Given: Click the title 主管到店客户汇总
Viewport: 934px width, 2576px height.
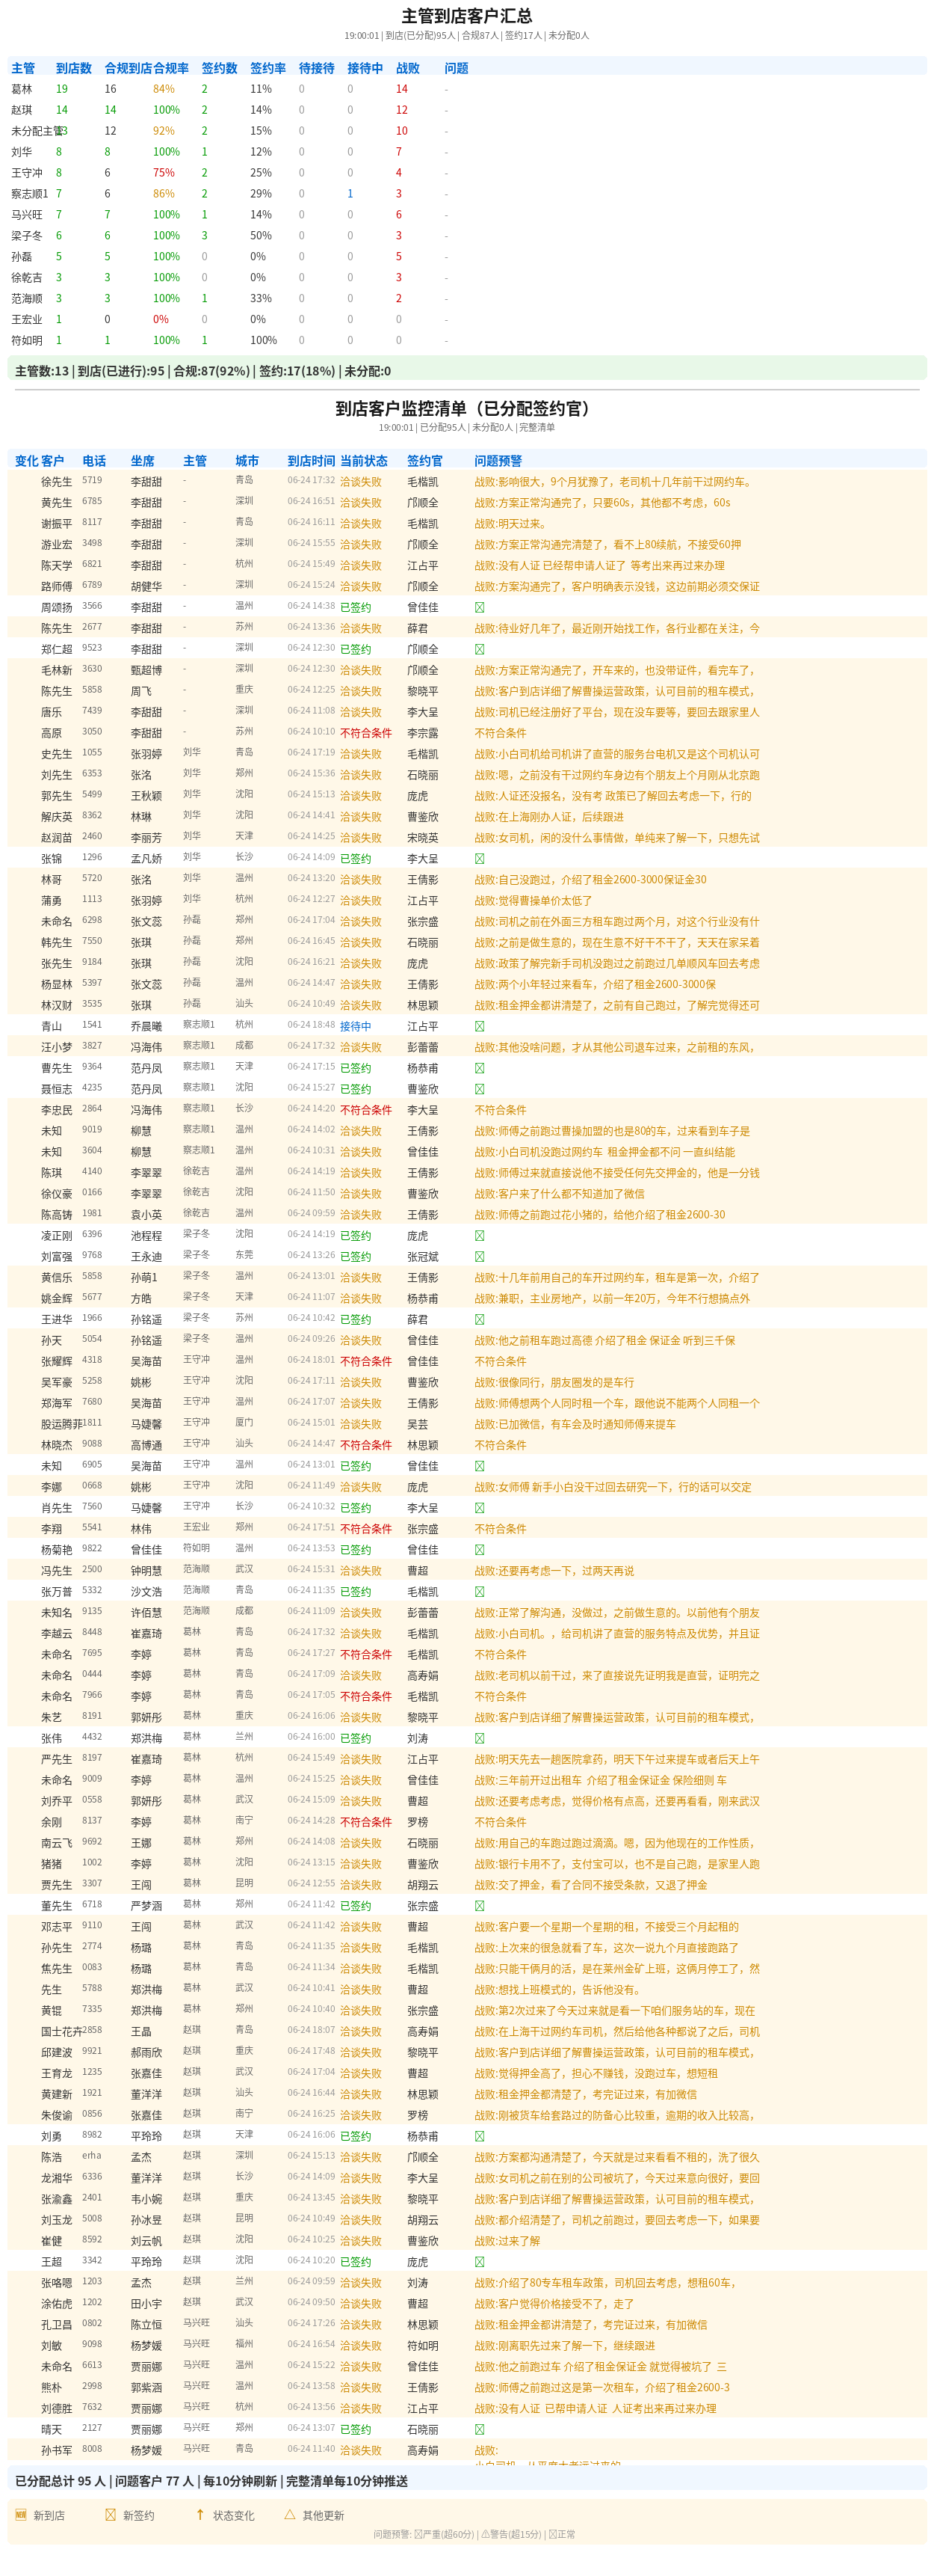Looking at the screenshot, I should pyautogui.click(x=466, y=16).
